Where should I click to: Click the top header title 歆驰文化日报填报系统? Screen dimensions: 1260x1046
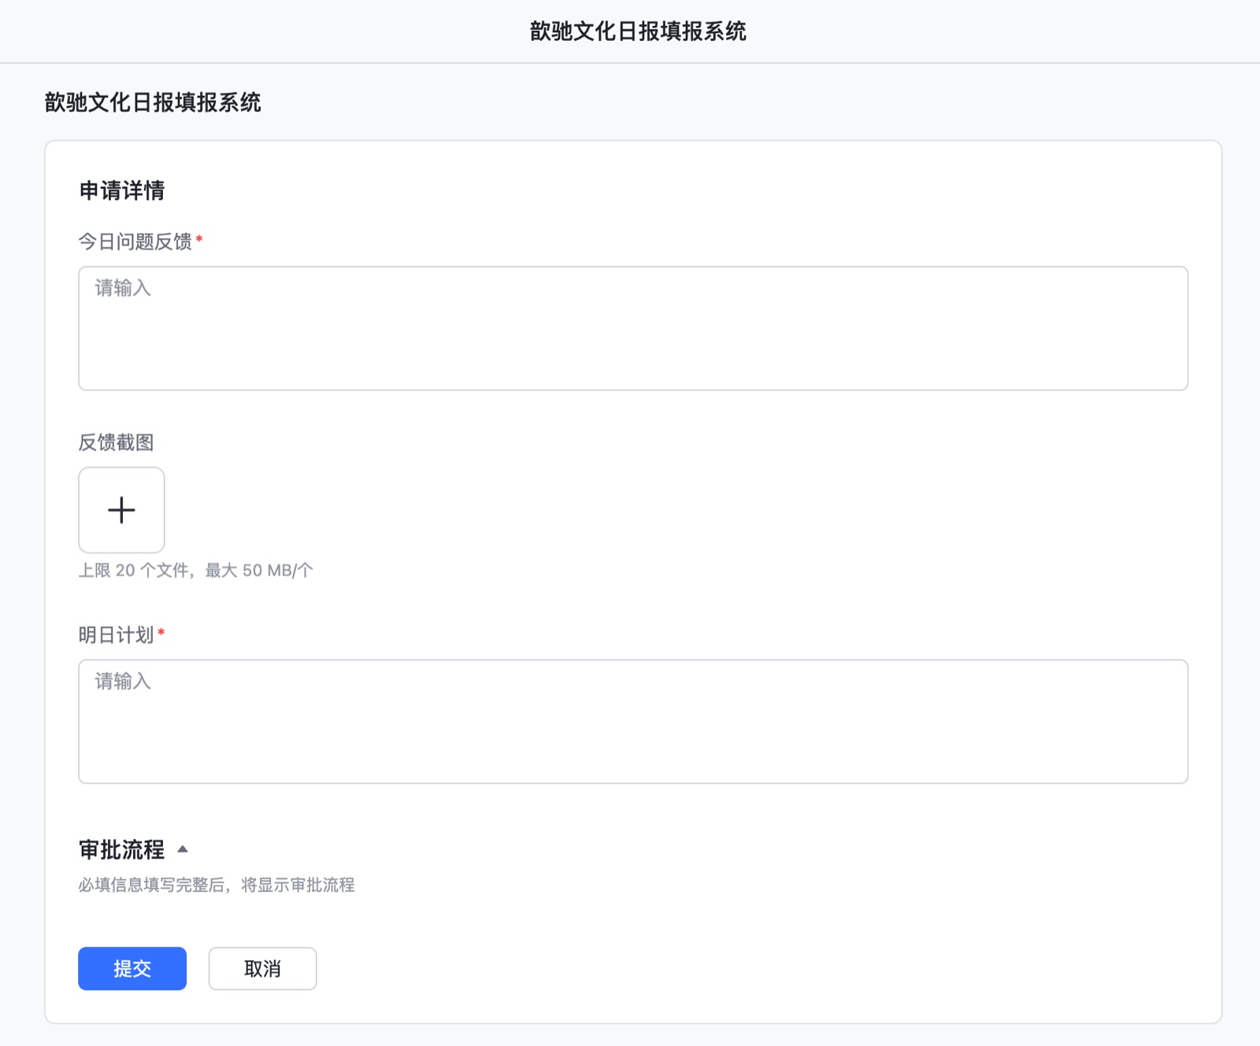pos(638,31)
